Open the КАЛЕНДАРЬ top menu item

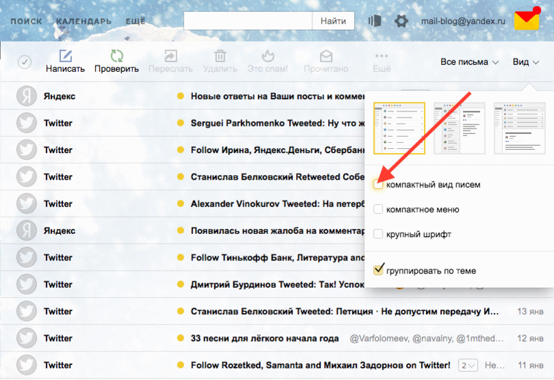(x=84, y=21)
